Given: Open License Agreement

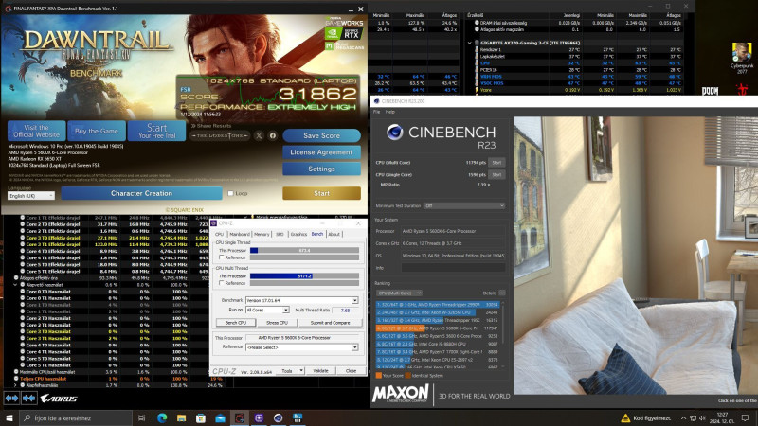Looking at the screenshot, I should (321, 152).
